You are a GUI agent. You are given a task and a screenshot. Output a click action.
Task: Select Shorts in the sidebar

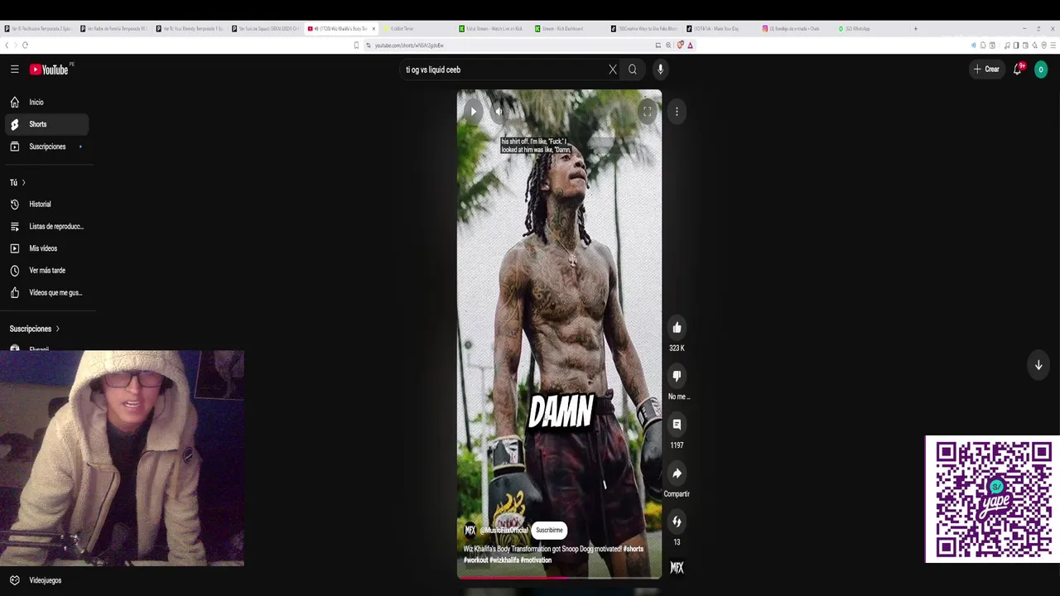pos(47,124)
